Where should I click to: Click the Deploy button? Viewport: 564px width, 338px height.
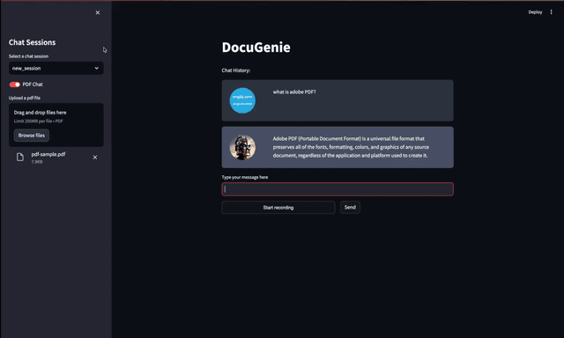[x=535, y=12]
